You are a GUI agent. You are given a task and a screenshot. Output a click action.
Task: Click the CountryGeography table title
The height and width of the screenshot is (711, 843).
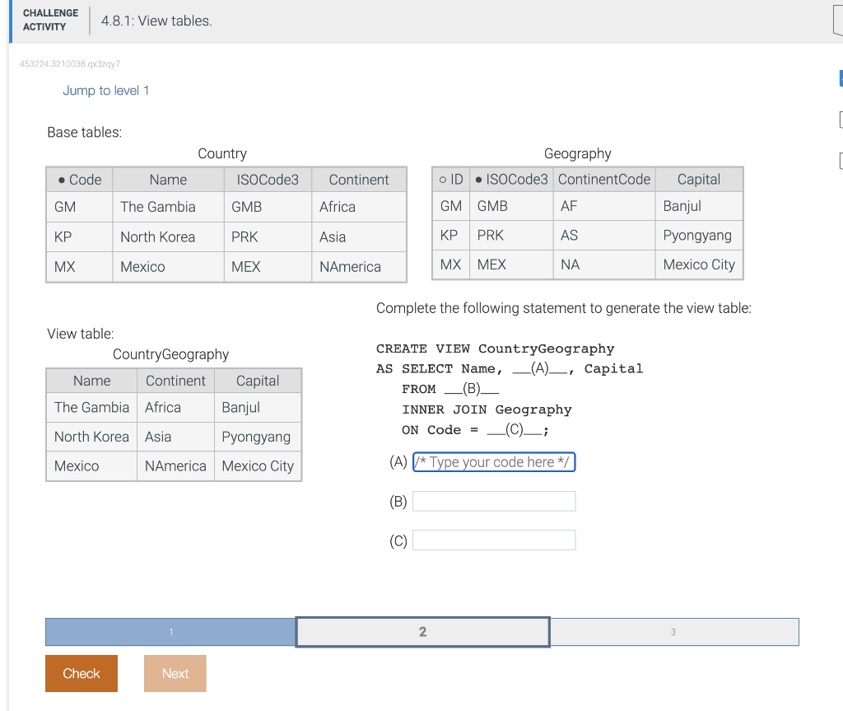click(x=170, y=354)
